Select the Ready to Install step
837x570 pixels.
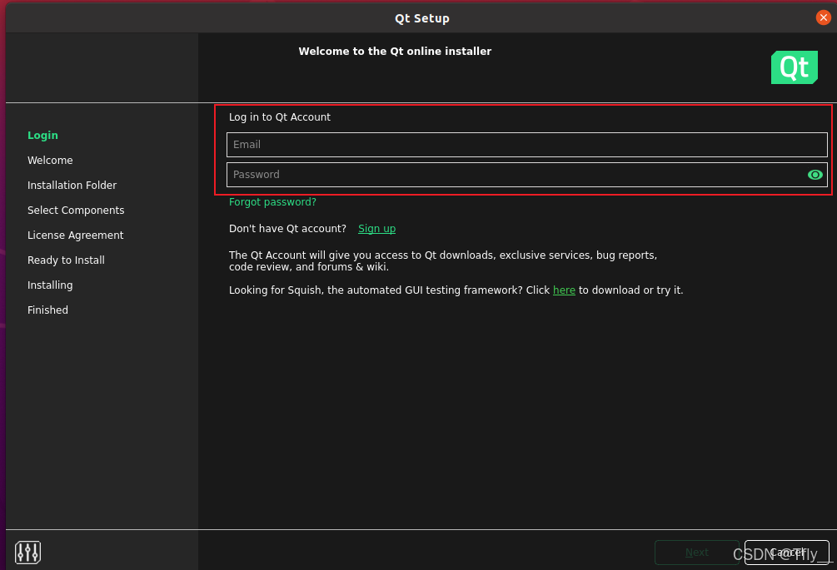point(66,260)
